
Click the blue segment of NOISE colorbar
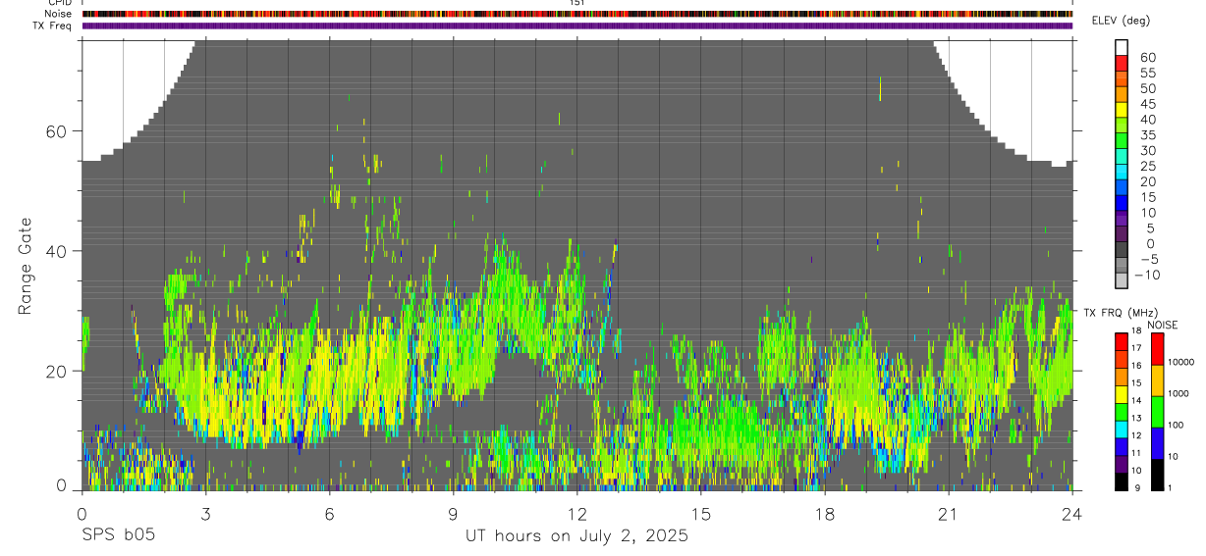tap(1157, 443)
